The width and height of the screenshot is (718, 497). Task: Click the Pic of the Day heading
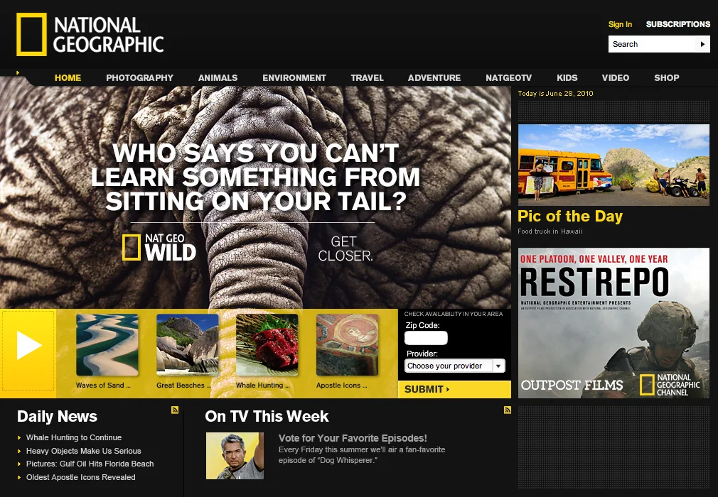point(570,216)
